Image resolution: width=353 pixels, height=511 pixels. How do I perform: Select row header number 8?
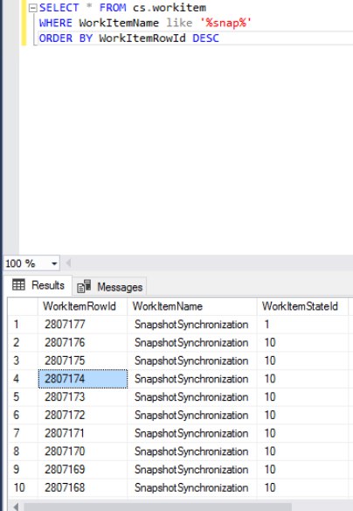pyautogui.click(x=23, y=451)
